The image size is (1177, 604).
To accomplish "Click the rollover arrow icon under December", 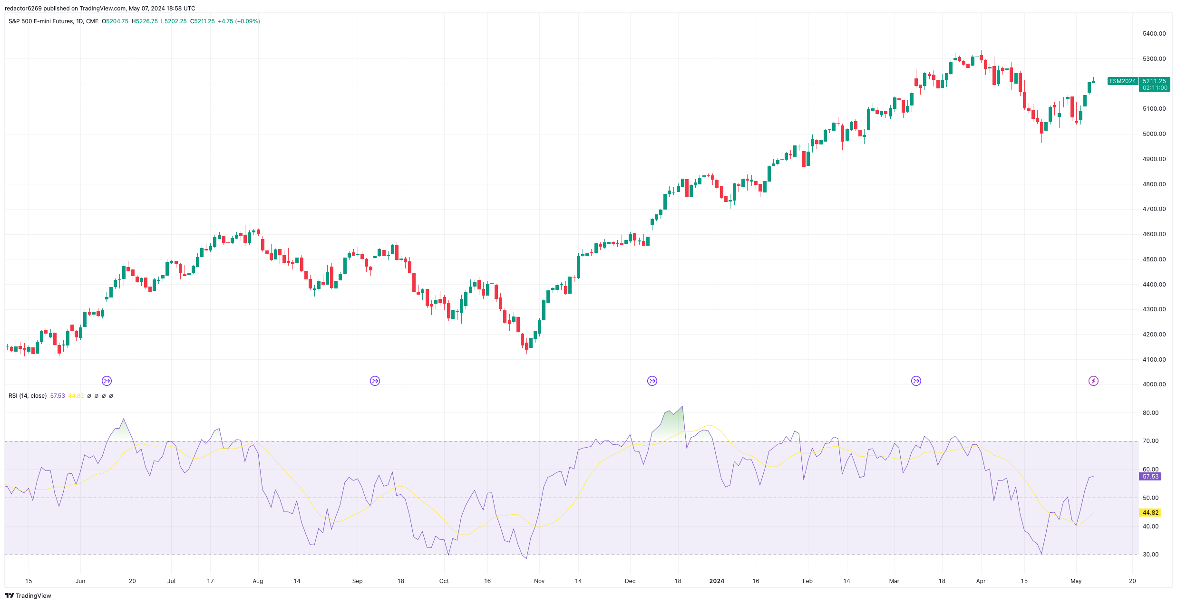I will coord(652,381).
